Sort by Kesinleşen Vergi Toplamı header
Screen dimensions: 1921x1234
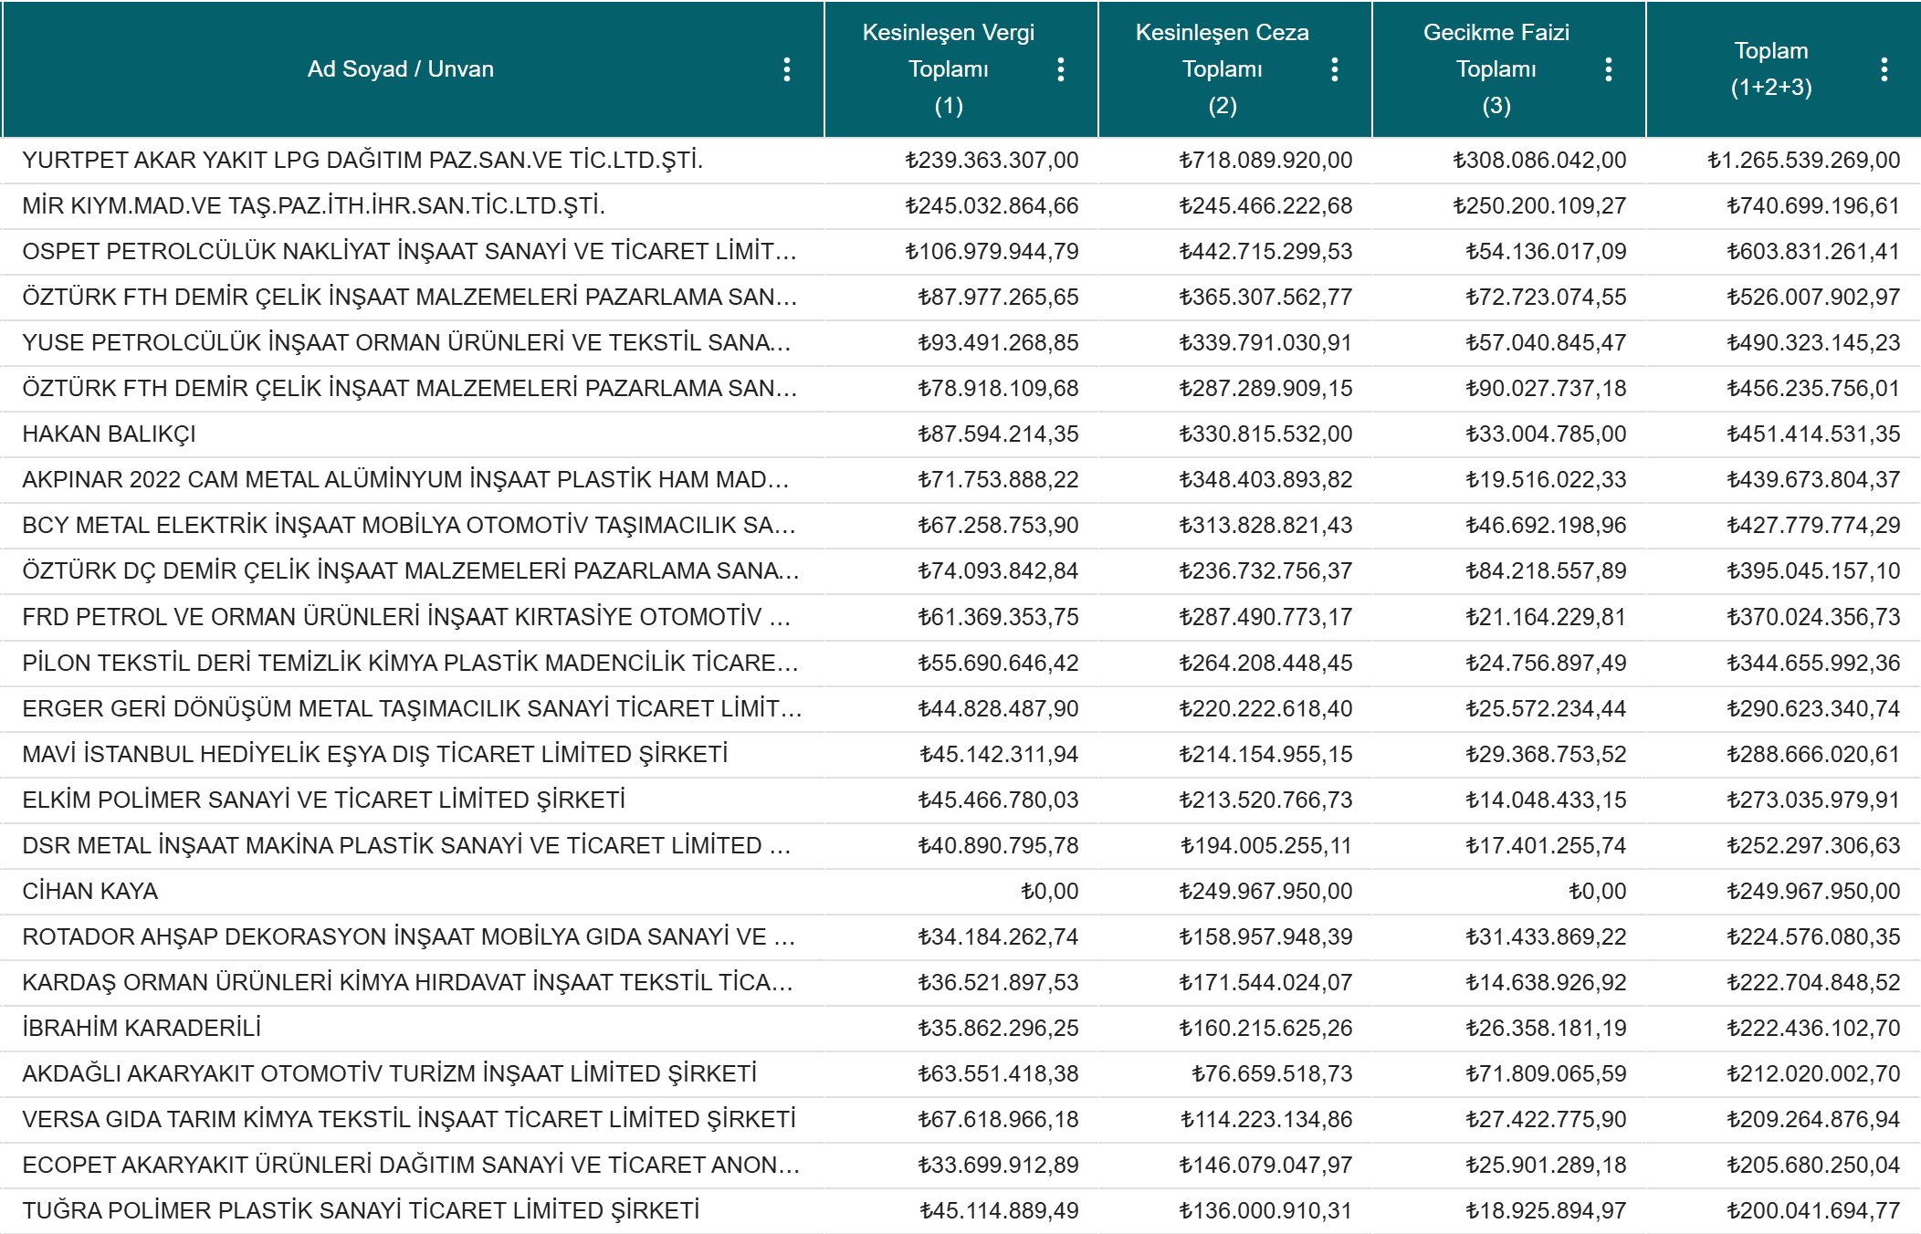pyautogui.click(x=948, y=69)
